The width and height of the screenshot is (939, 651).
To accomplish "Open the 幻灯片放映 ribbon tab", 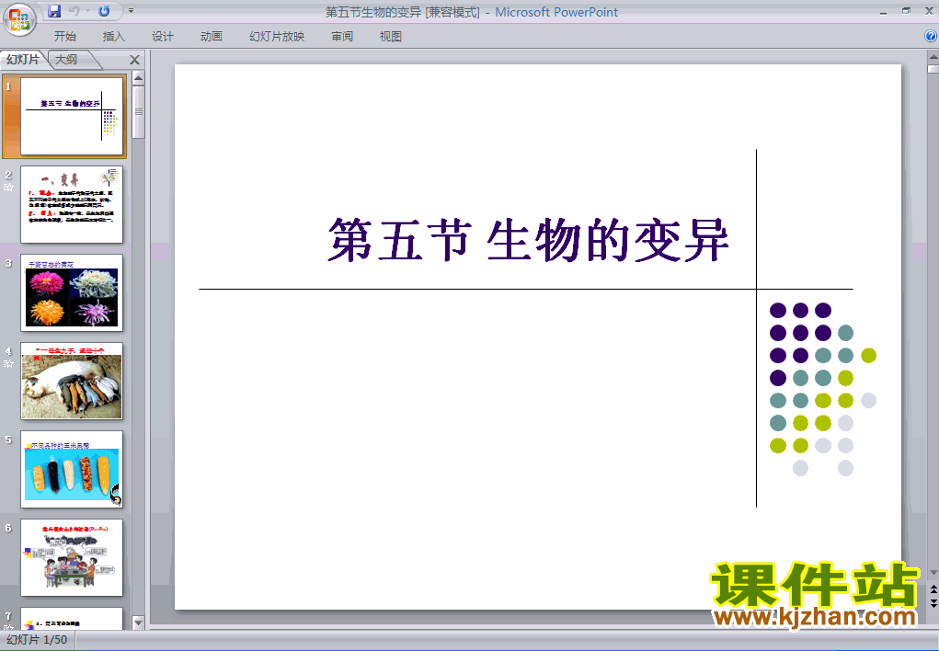I will click(x=277, y=37).
